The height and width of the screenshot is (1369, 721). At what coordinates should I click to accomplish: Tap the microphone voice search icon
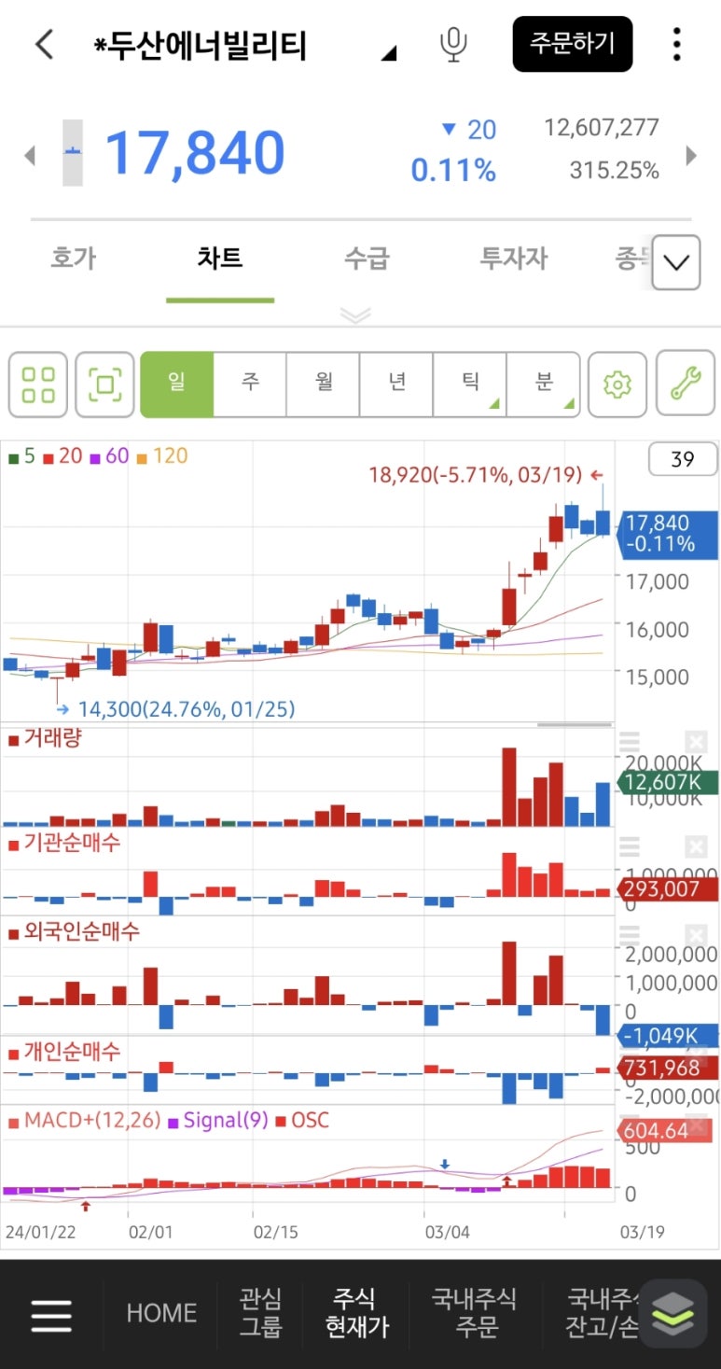click(453, 45)
